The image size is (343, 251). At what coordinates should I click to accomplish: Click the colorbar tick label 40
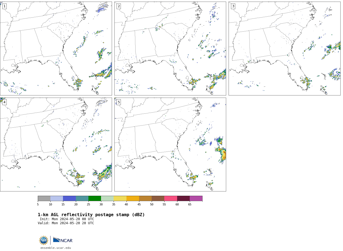coord(126,205)
